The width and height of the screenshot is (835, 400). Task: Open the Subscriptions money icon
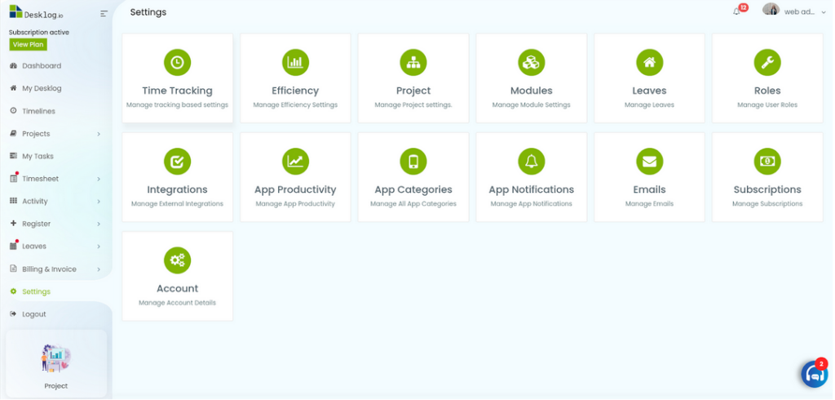coord(767,161)
